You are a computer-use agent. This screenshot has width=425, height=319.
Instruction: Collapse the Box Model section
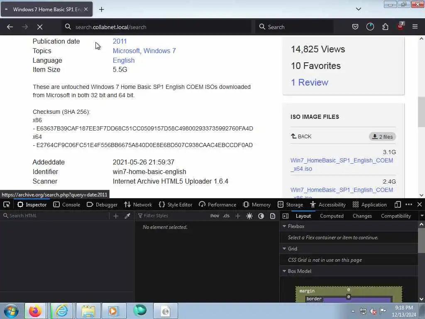(284, 271)
